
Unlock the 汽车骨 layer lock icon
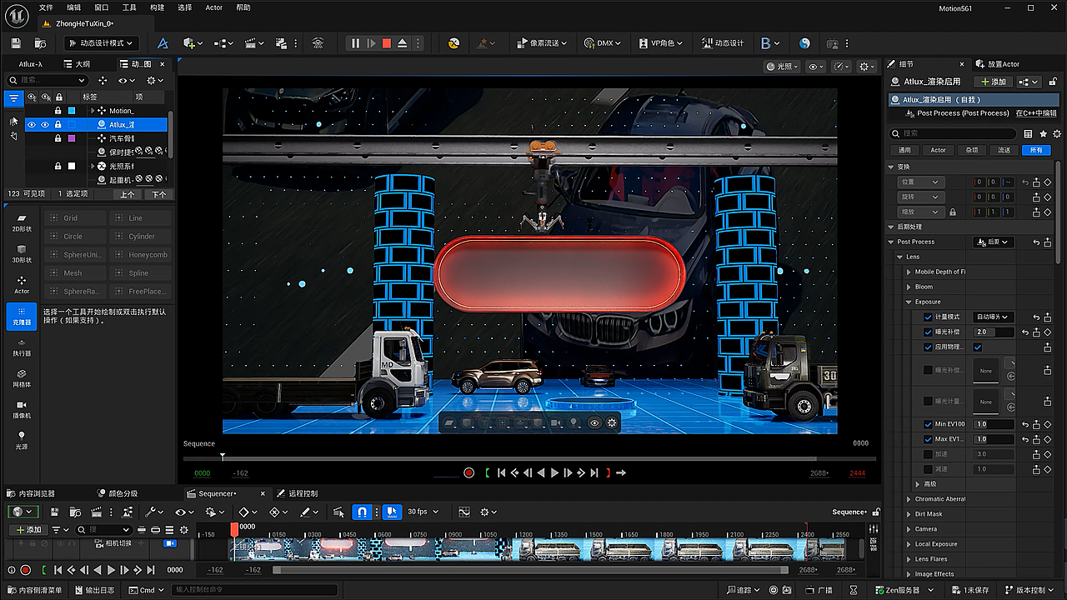[58, 138]
